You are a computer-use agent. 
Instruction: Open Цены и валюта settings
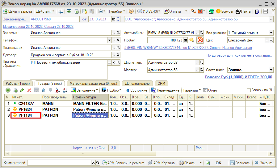[18, 11]
